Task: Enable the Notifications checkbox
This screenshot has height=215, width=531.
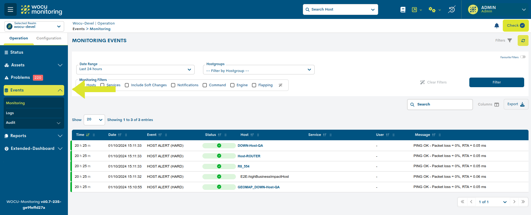Action: click(173, 85)
